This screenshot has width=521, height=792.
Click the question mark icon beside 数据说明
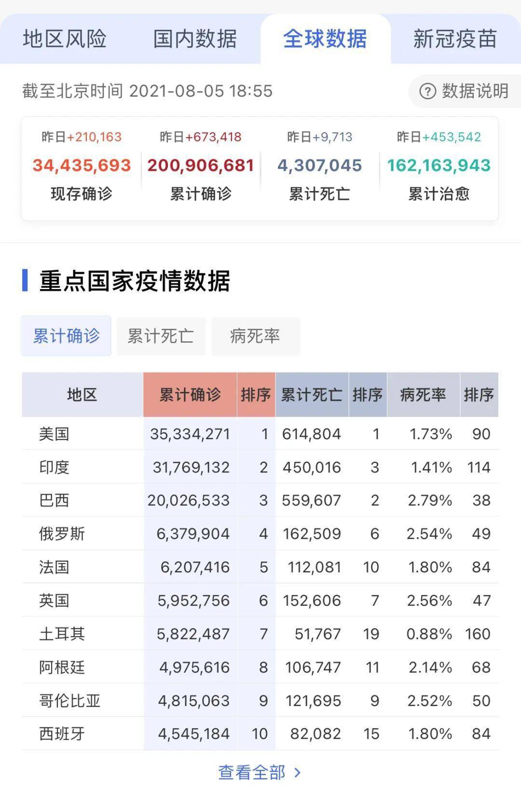pyautogui.click(x=427, y=91)
